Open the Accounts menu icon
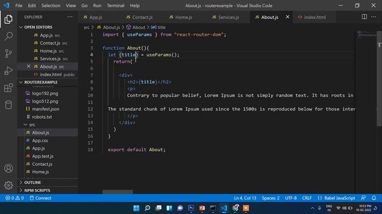 pyautogui.click(x=8, y=168)
